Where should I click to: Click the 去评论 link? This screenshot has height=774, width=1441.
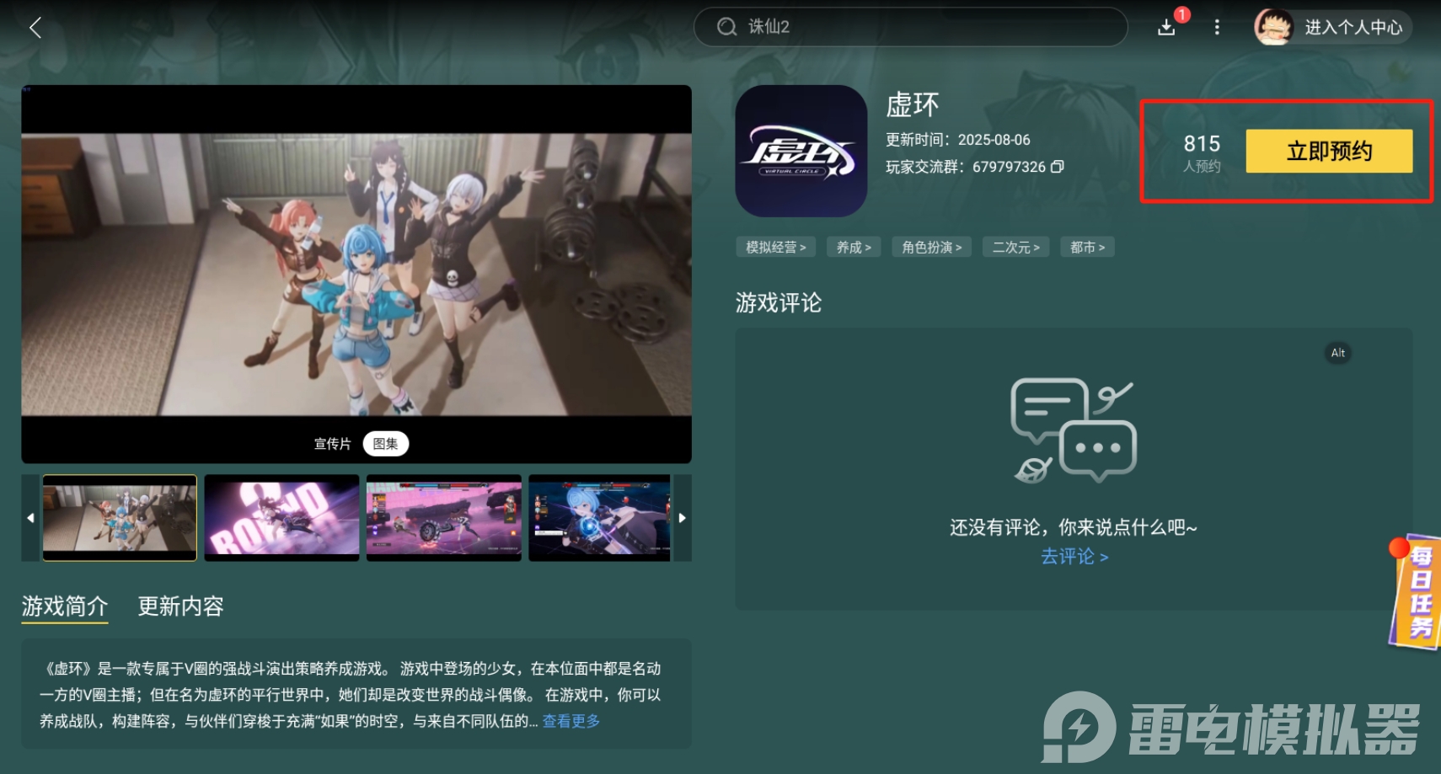click(1074, 557)
